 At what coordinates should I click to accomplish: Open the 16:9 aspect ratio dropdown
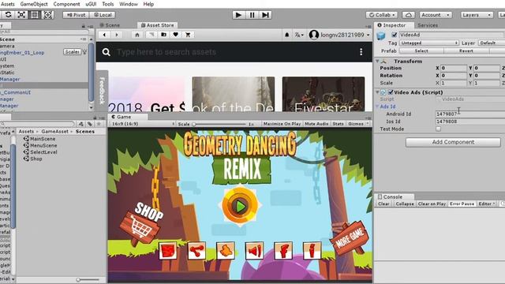coord(143,124)
